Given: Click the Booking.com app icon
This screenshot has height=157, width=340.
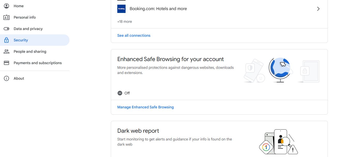Looking at the screenshot, I should click(x=121, y=9).
